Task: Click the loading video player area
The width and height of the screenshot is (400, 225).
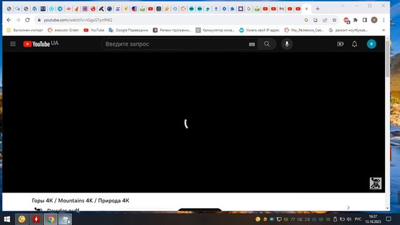Action: [194, 122]
